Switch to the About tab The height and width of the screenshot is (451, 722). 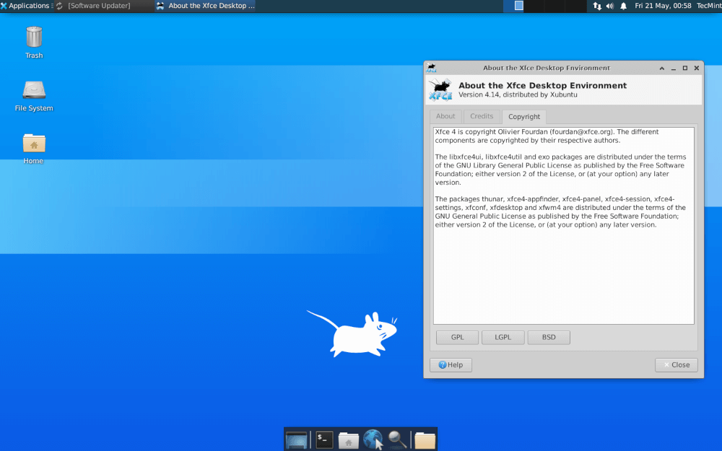[x=445, y=116]
